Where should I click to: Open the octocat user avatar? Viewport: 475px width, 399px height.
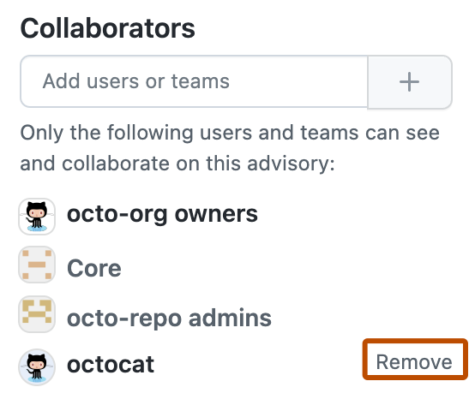point(37,367)
